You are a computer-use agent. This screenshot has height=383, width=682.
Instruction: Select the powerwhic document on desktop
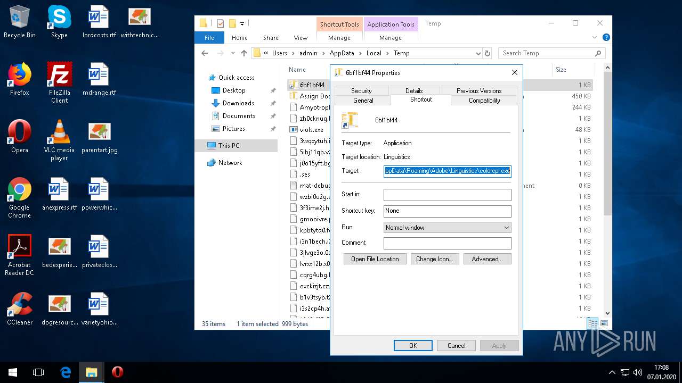pos(99,195)
